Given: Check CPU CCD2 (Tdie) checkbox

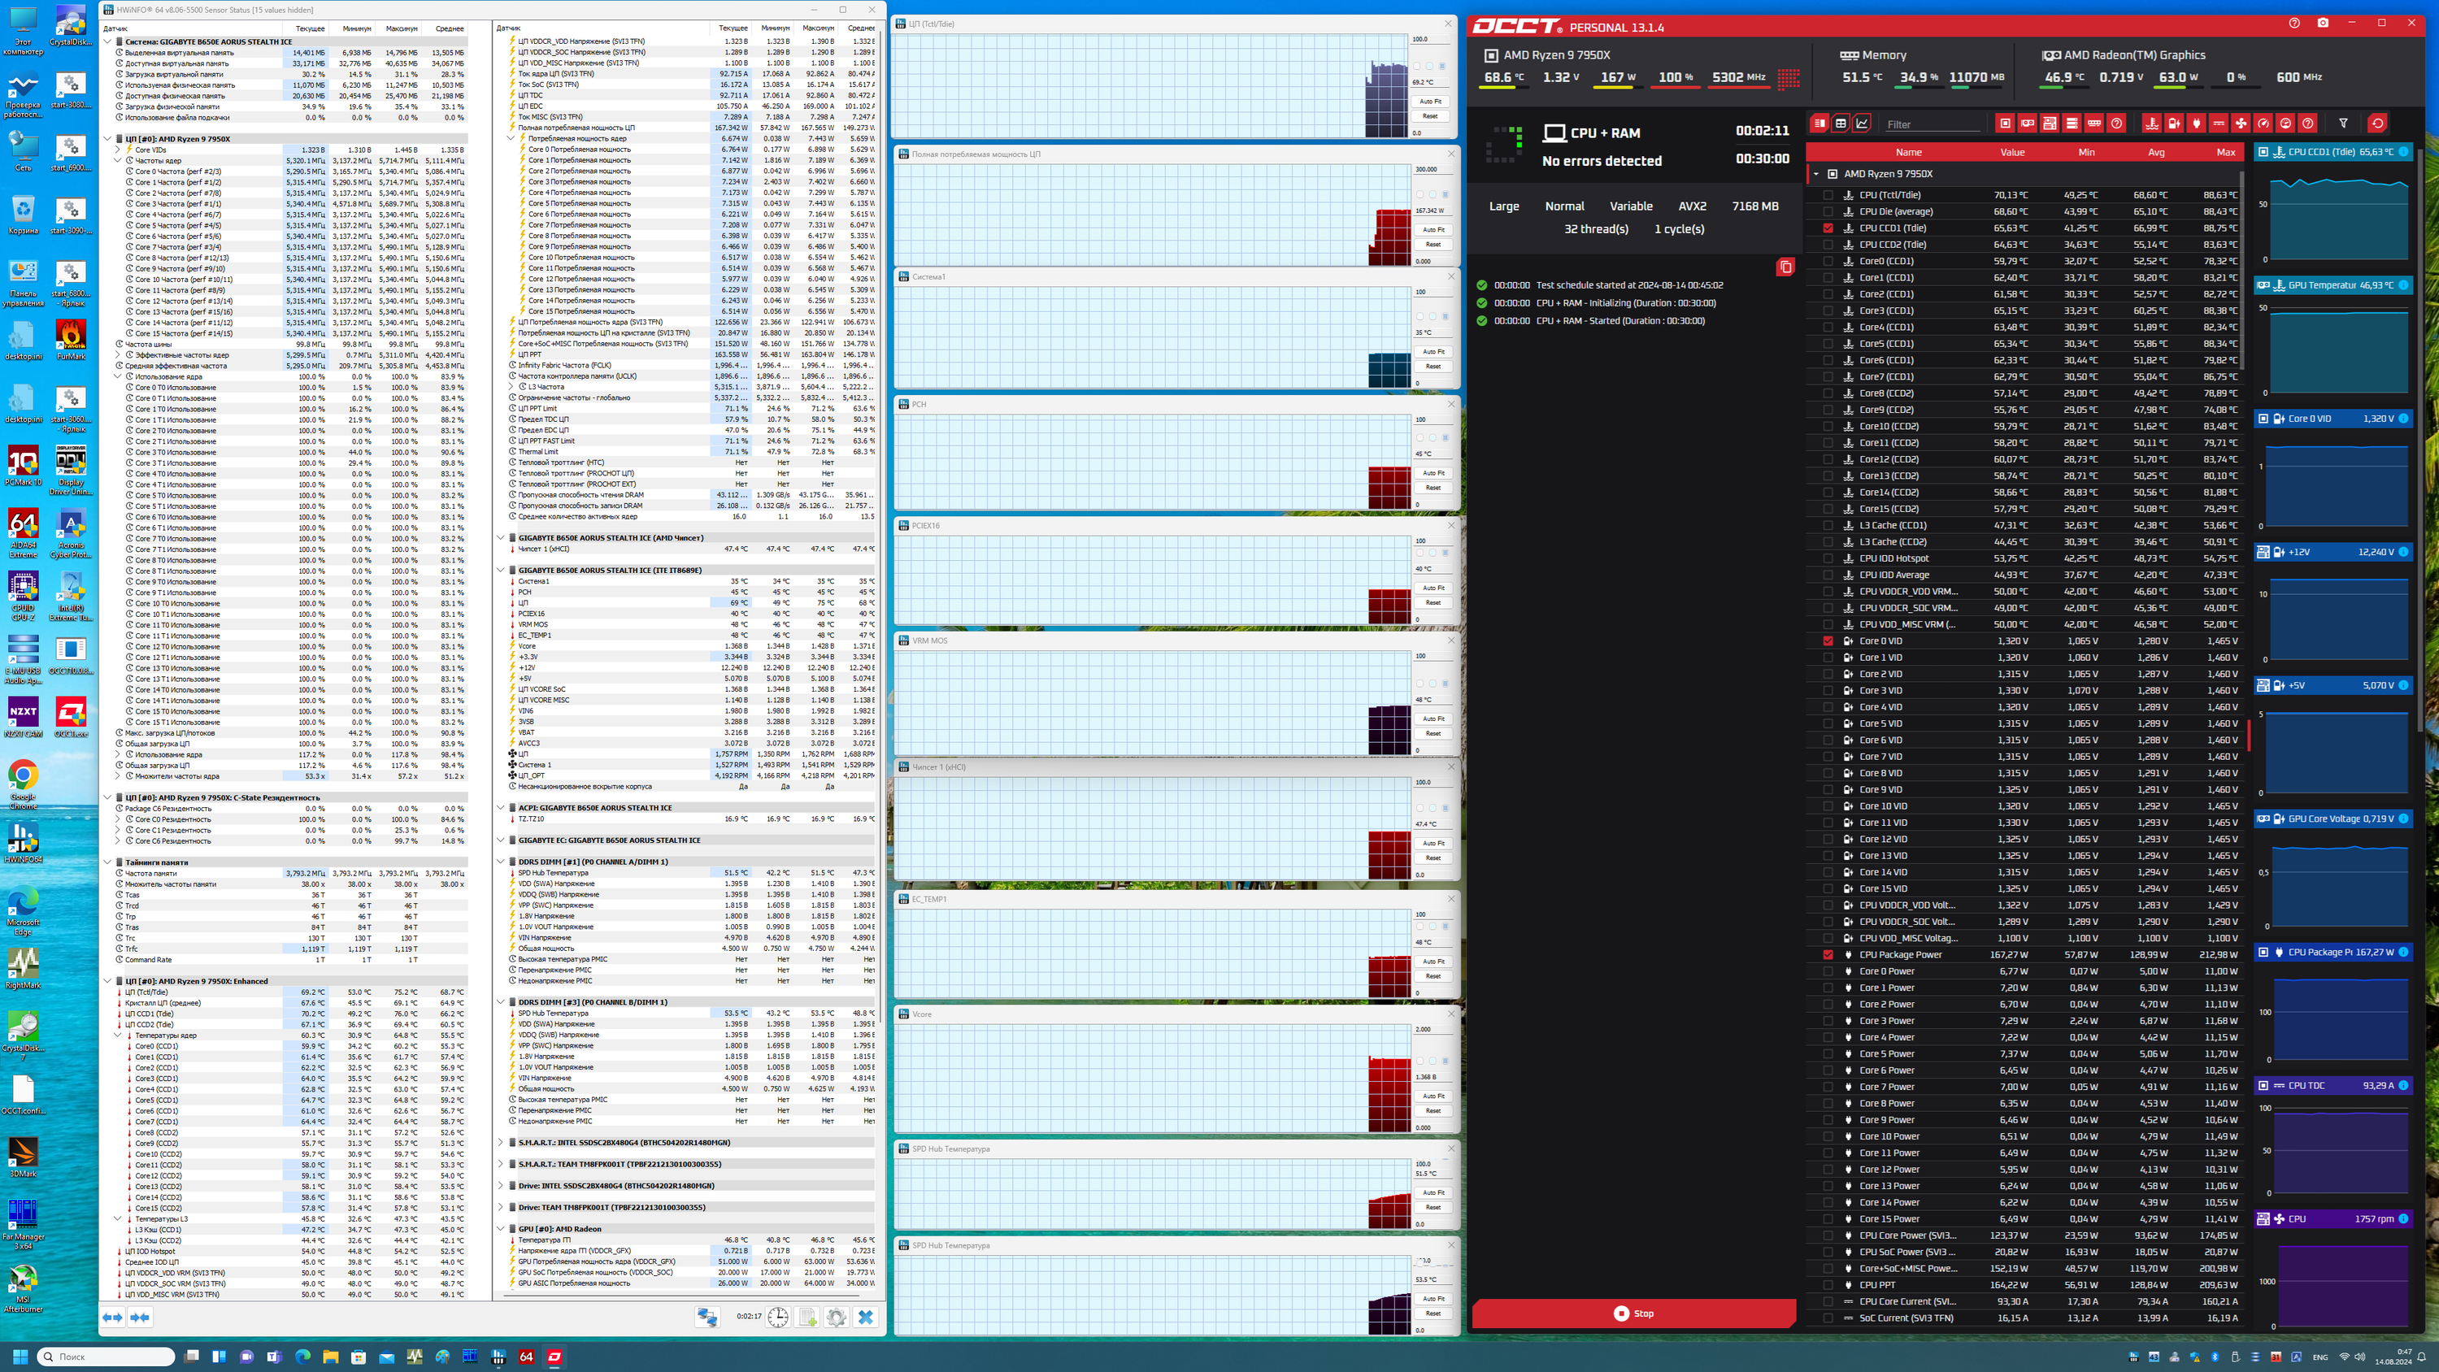Looking at the screenshot, I should coord(1828,245).
